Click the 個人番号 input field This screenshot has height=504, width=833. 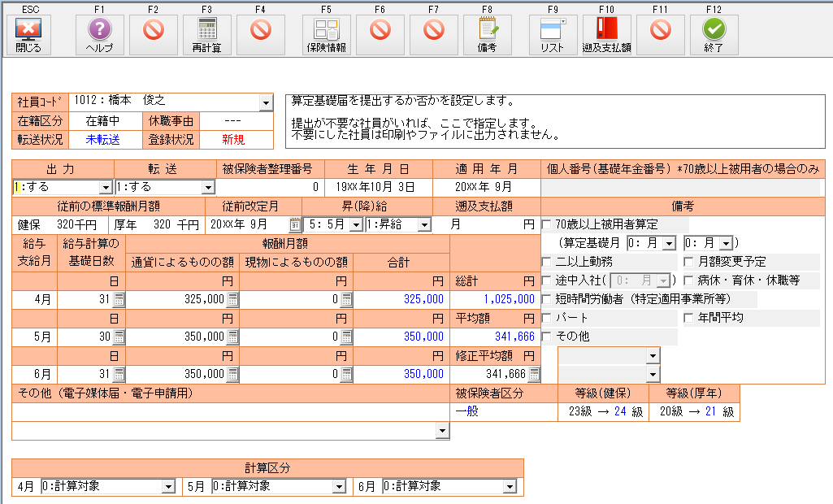[x=680, y=187]
